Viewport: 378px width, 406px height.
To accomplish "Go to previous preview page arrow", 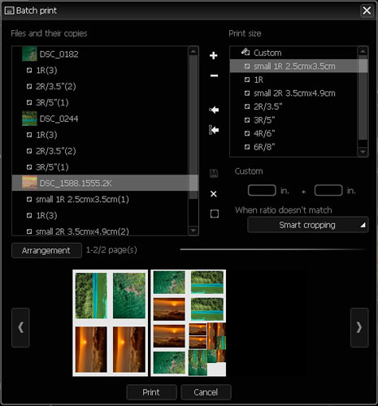I will (20, 327).
